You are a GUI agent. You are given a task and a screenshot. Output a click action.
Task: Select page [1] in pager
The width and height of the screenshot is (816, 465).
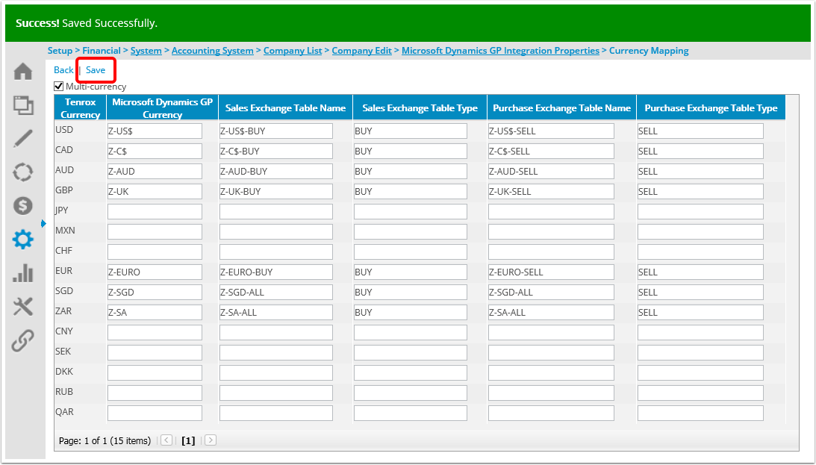tap(188, 440)
